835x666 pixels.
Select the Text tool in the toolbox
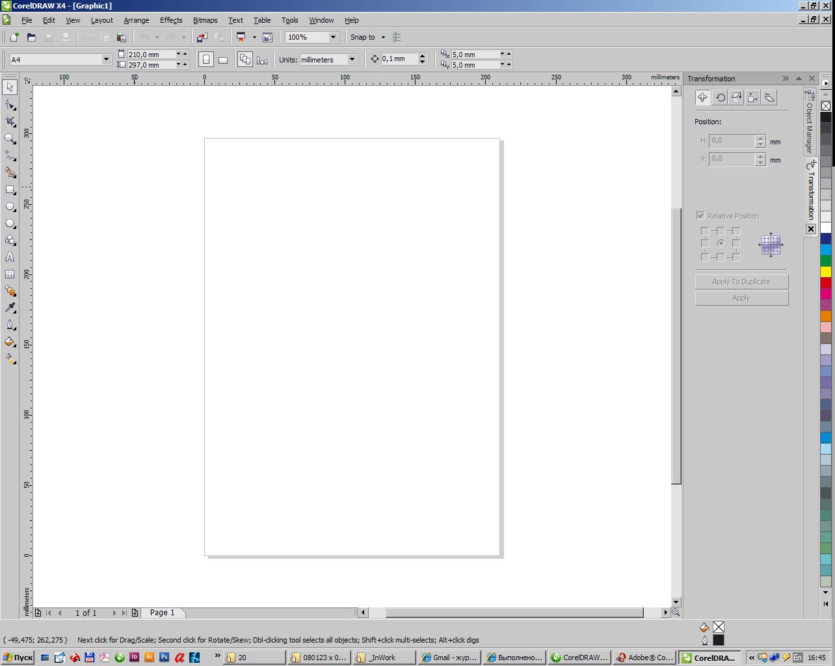point(10,258)
